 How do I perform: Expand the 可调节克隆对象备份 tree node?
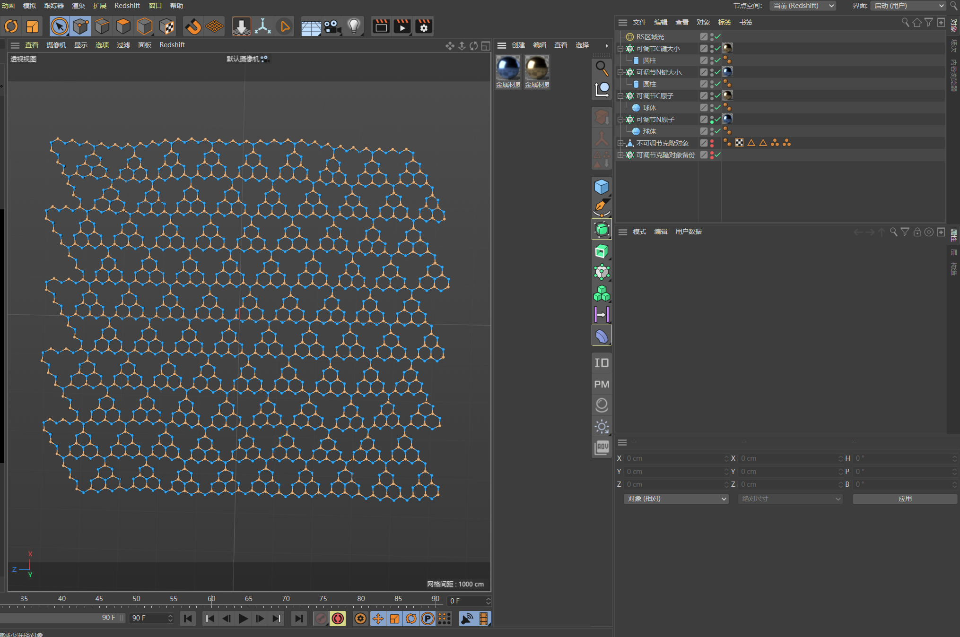621,155
